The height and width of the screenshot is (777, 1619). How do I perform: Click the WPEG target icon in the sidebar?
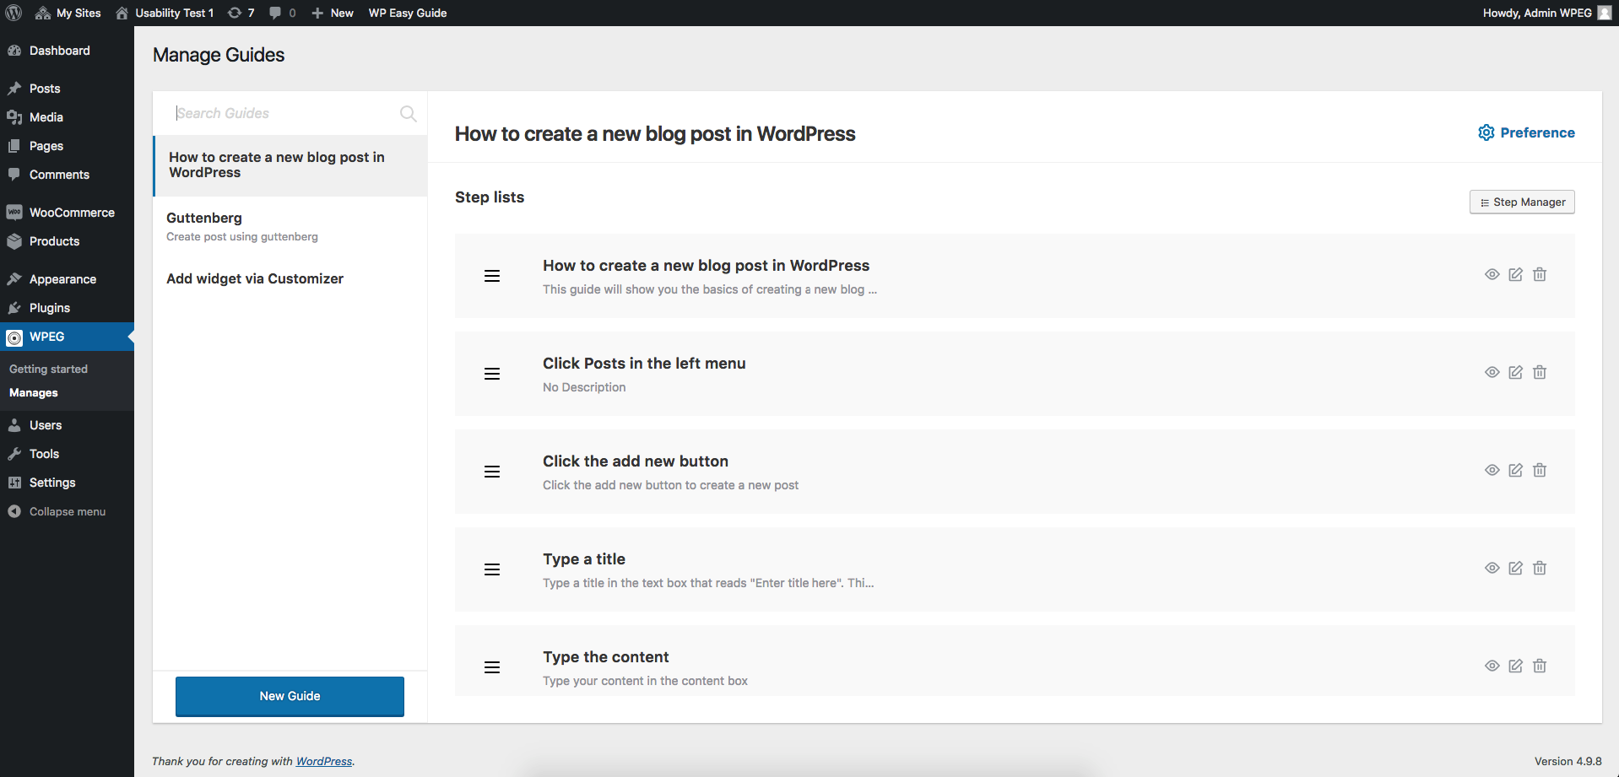pyautogui.click(x=14, y=337)
